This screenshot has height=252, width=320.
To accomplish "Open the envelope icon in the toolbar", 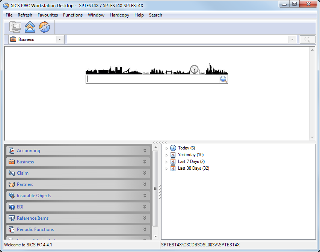I will pos(30,27).
